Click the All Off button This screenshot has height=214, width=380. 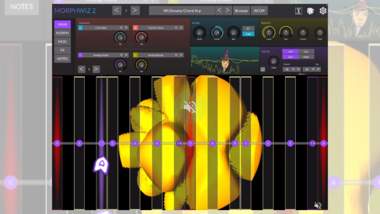click(x=259, y=11)
